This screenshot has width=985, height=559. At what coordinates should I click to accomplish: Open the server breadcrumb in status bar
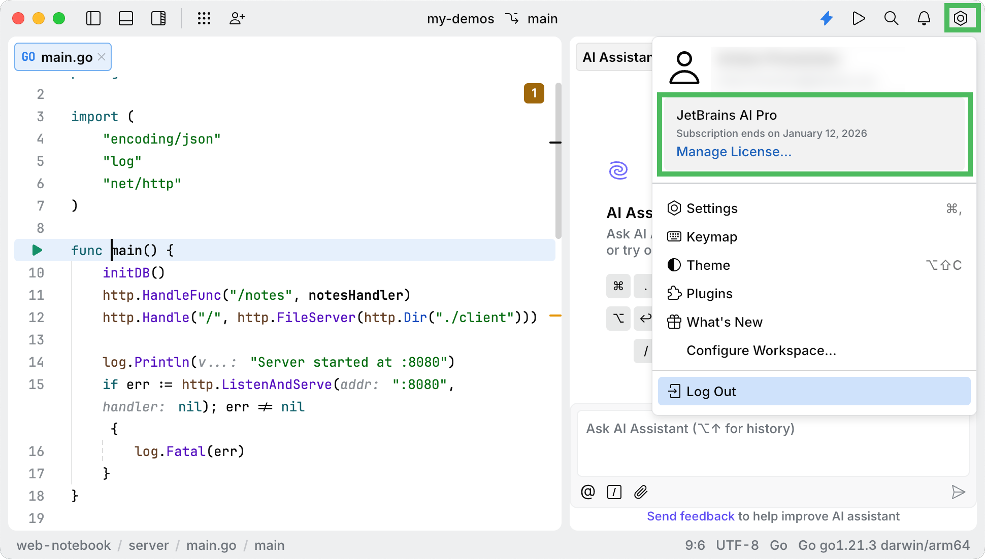pyautogui.click(x=148, y=545)
